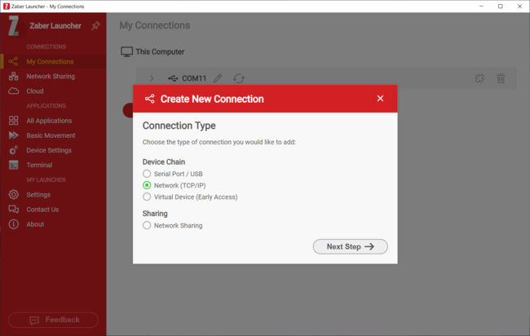
Task: Refresh the COM11 connection
Action: pyautogui.click(x=238, y=79)
